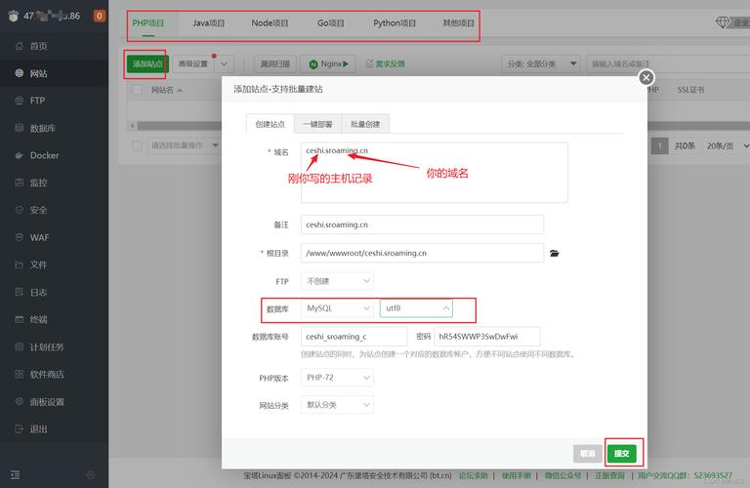Viewport: 750px width, 488px height.
Task: Open the 使用手册 footer link
Action: (x=516, y=475)
